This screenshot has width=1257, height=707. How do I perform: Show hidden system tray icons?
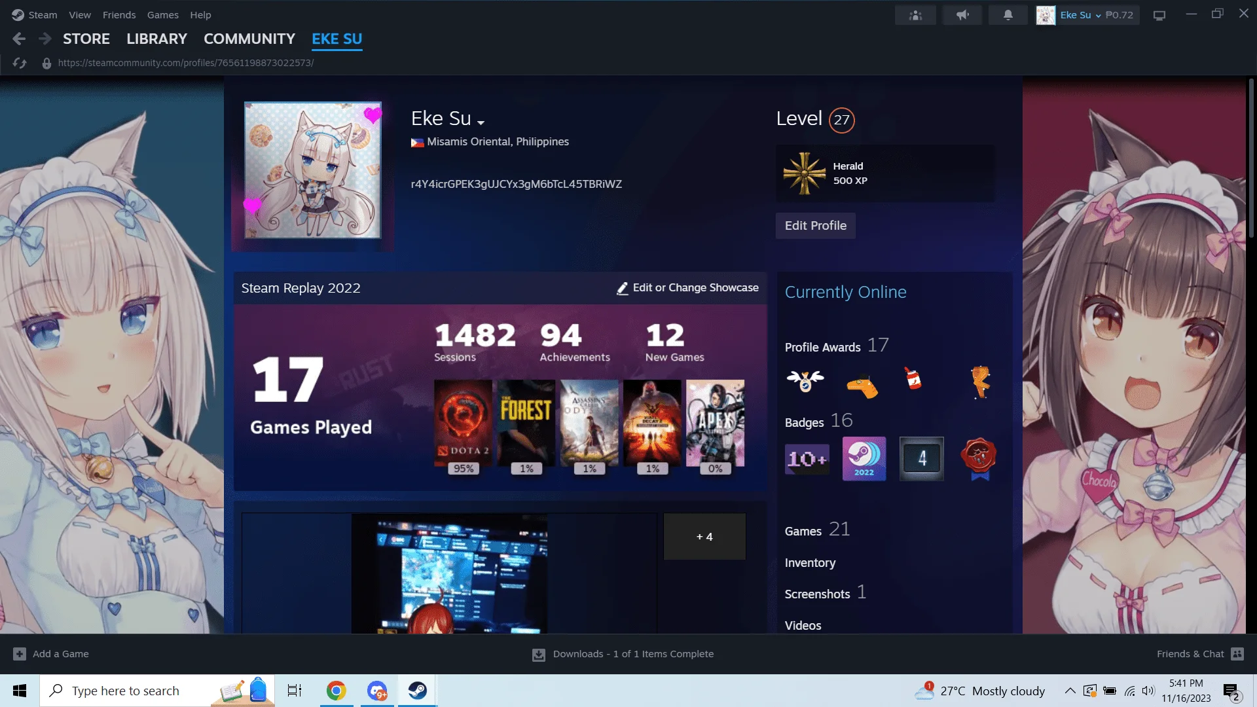[1070, 691]
